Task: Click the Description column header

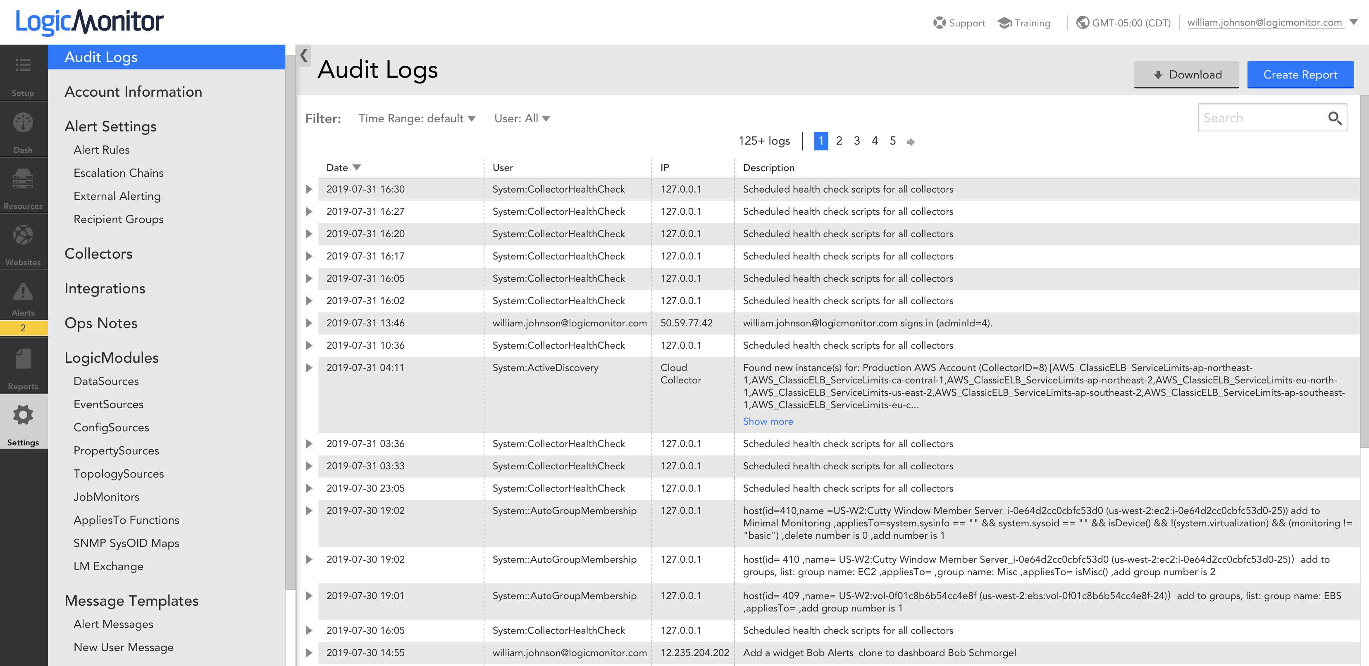Action: (768, 168)
